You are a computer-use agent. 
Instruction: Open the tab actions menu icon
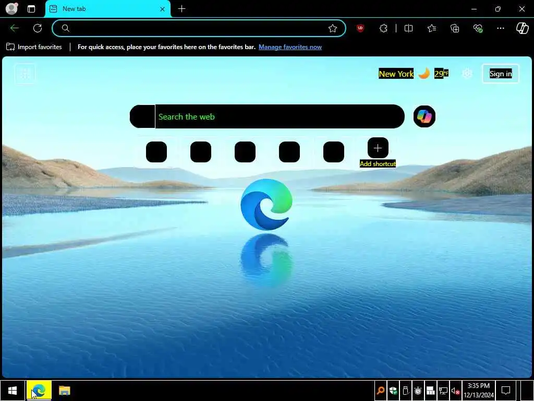pyautogui.click(x=31, y=9)
